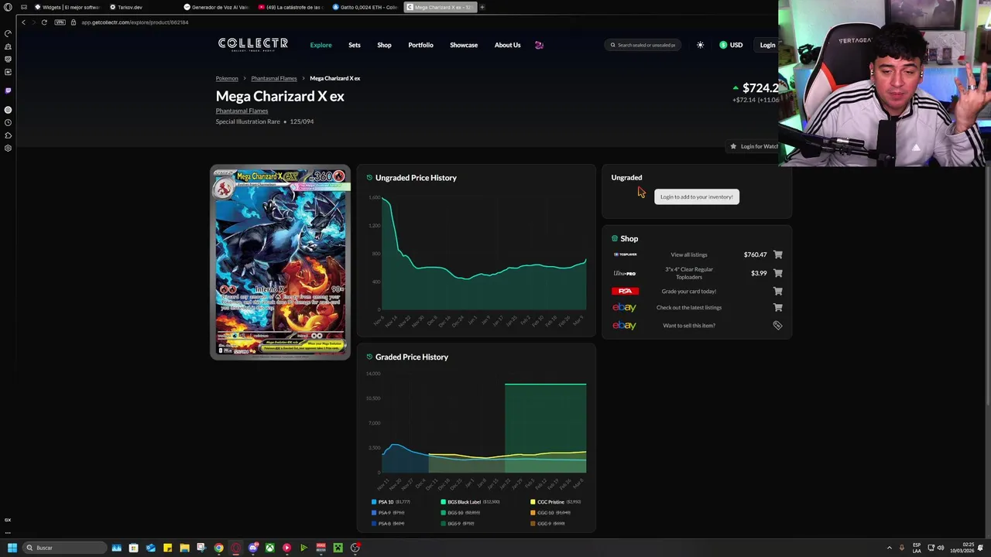Toggle CGC 9 series in graded legend

[547, 524]
